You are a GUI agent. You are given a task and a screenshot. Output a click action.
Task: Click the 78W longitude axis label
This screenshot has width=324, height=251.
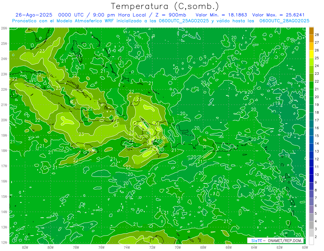(x=76, y=247)
